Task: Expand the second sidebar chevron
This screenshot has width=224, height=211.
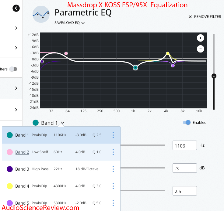Action: [16, 48]
